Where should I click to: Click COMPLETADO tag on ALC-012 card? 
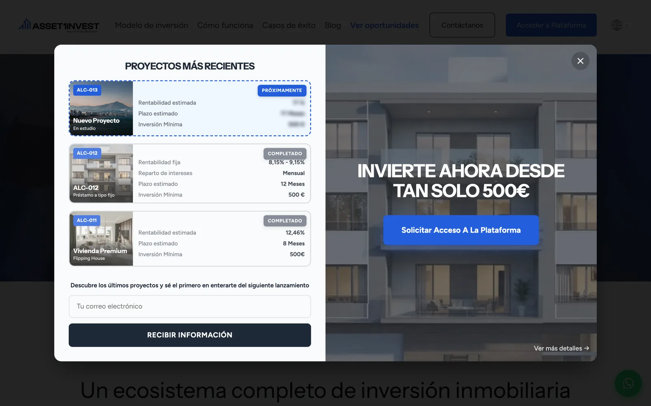coord(285,153)
